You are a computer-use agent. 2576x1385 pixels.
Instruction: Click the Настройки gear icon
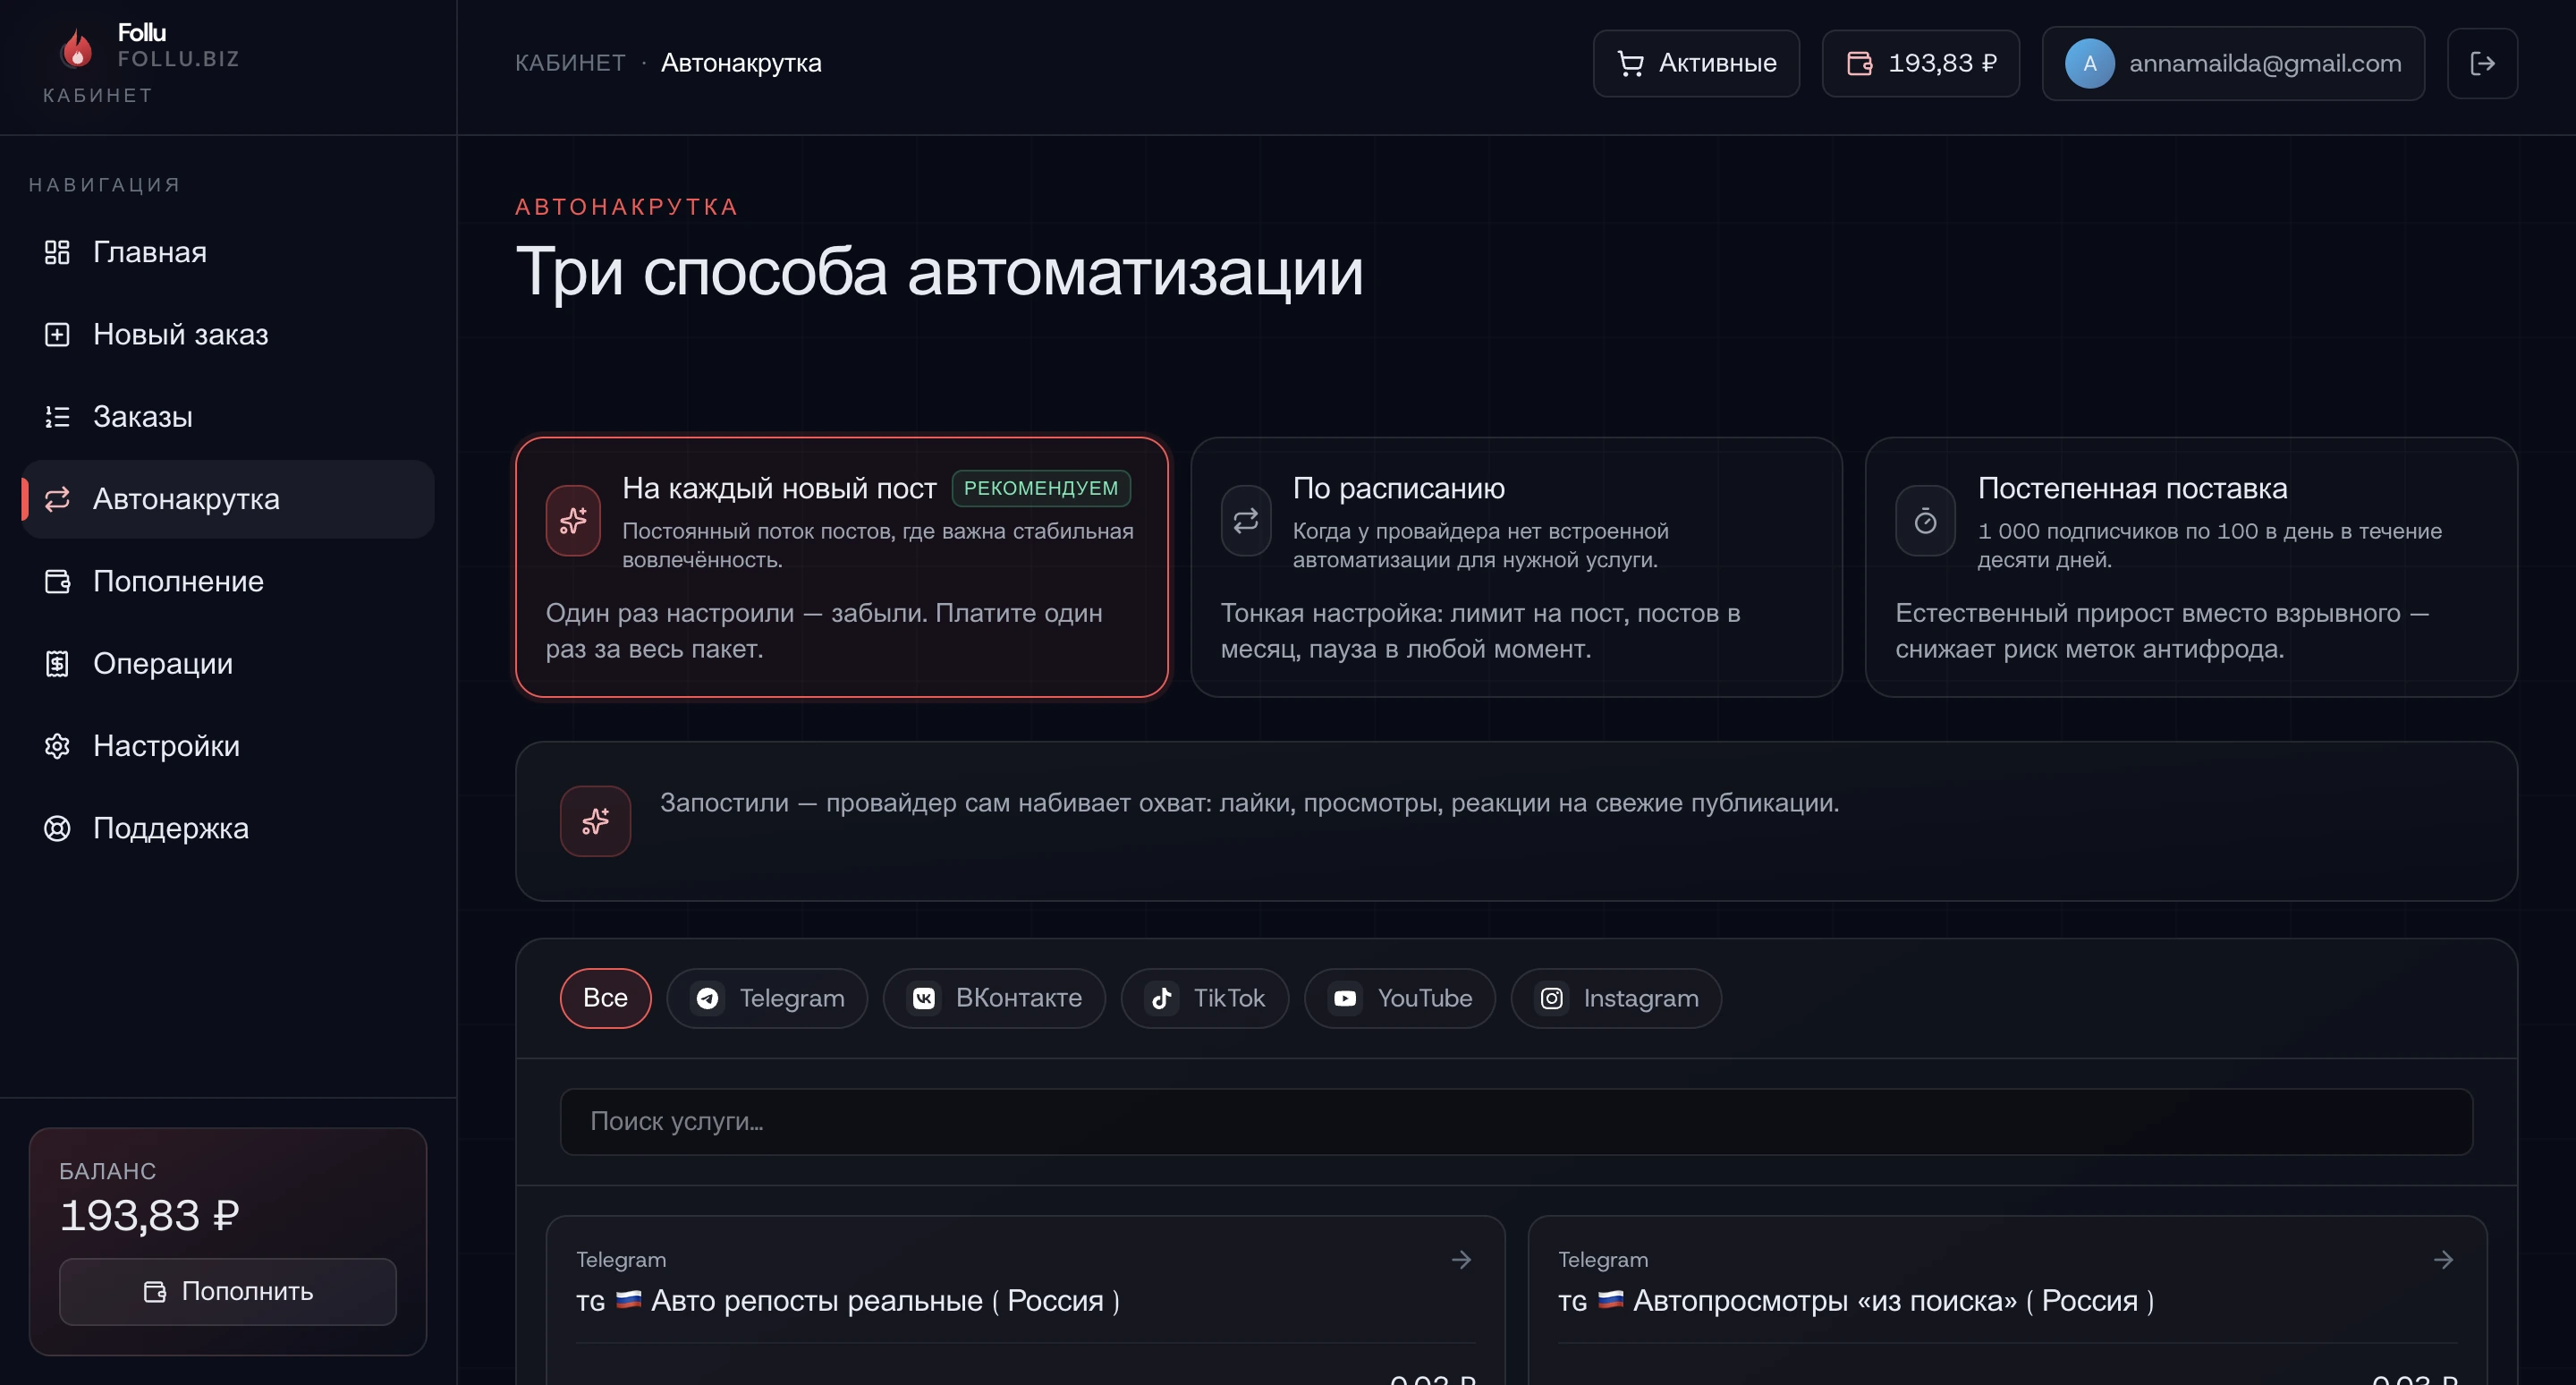(57, 746)
